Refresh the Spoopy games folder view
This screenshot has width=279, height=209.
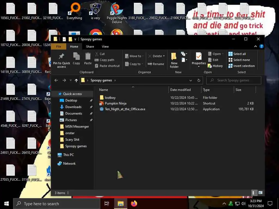click(199, 80)
